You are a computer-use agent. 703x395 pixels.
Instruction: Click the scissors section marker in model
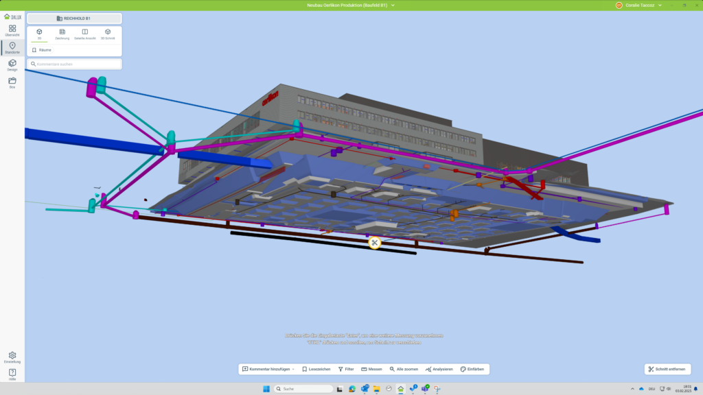coord(375,243)
